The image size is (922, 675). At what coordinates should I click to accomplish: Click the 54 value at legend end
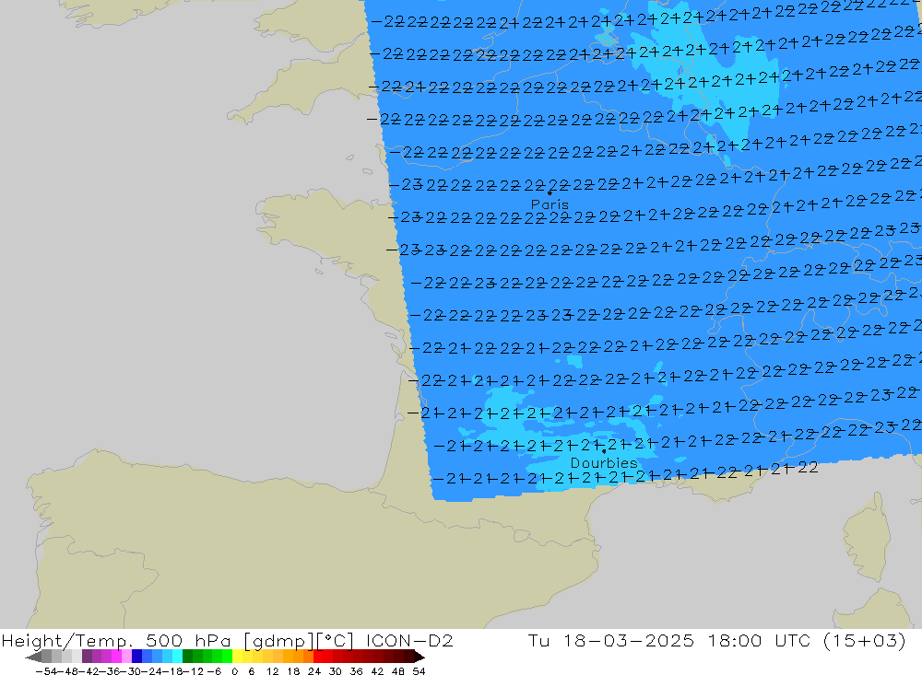(x=419, y=671)
